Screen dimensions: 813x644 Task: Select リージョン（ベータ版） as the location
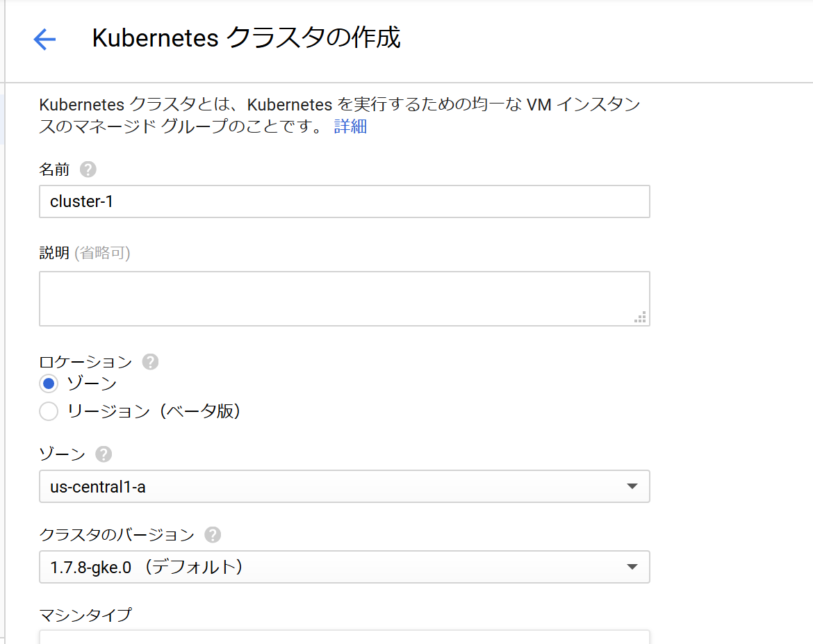click(49, 411)
